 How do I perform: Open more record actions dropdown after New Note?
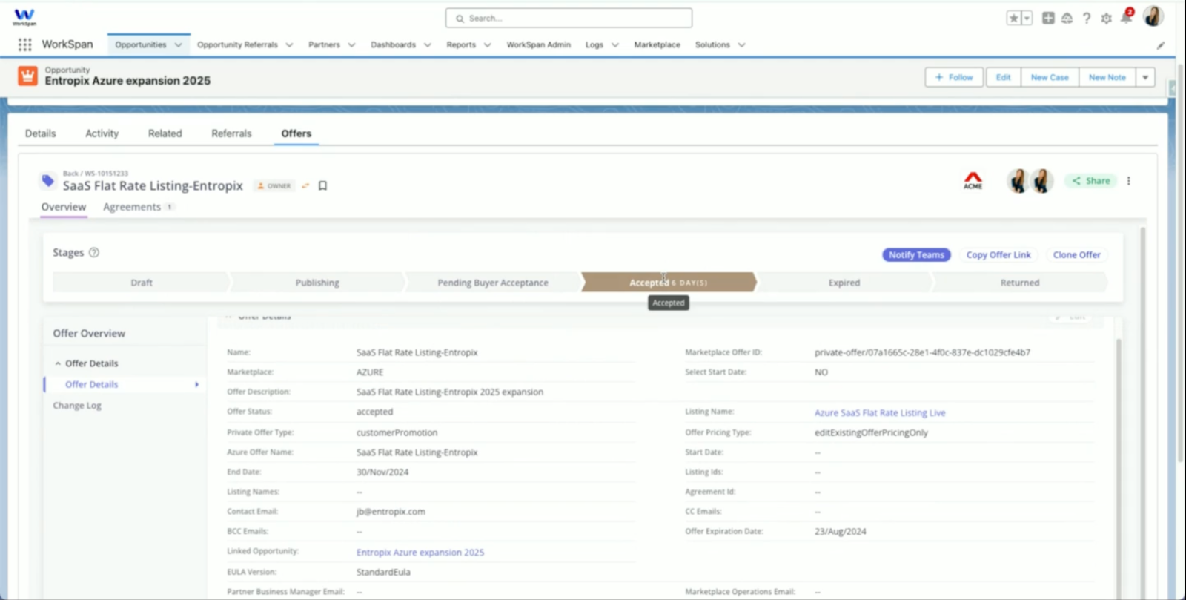tap(1145, 77)
